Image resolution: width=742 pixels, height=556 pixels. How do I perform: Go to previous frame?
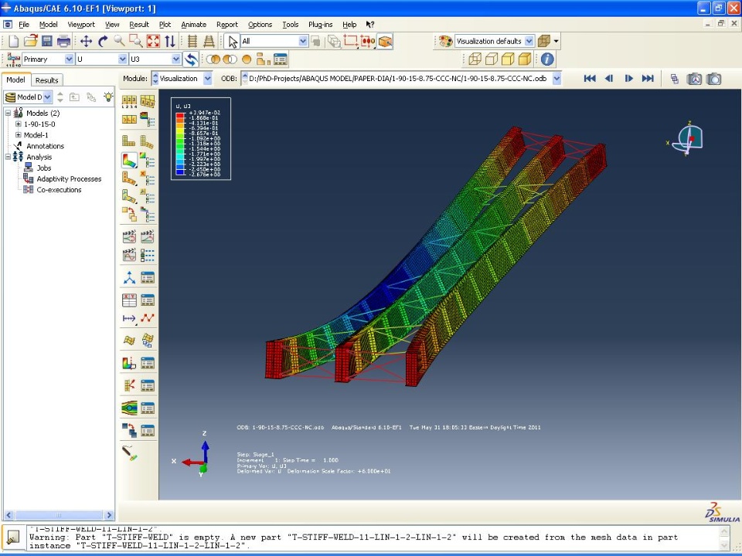[609, 79]
